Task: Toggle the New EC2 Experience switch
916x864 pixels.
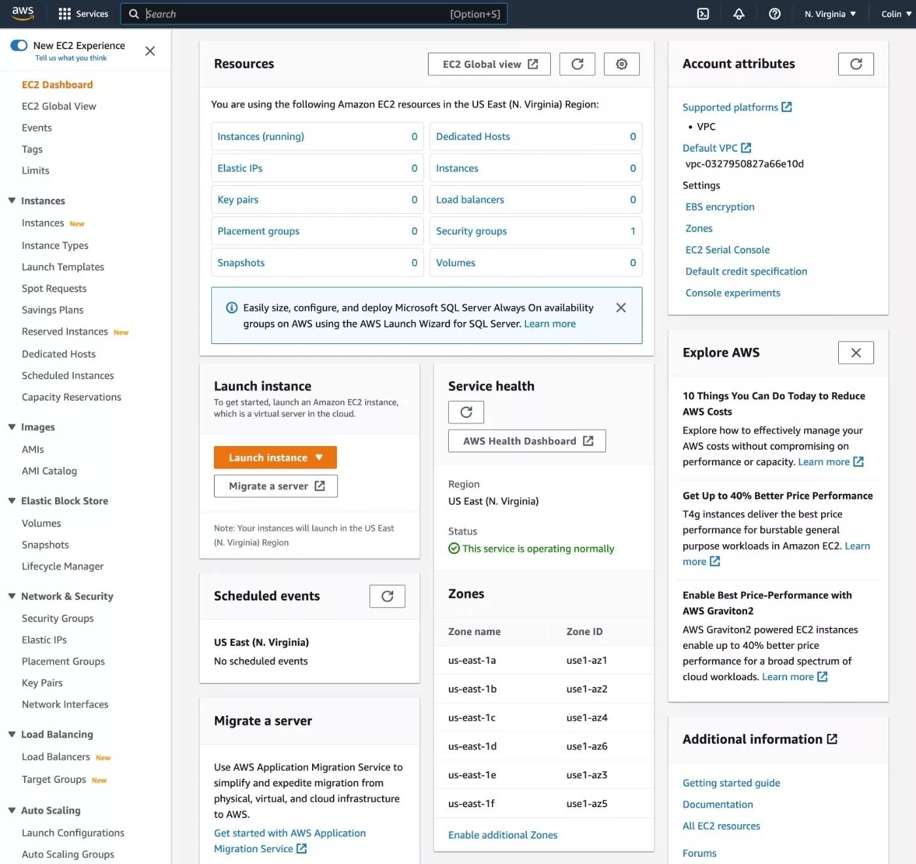Action: 19,45
